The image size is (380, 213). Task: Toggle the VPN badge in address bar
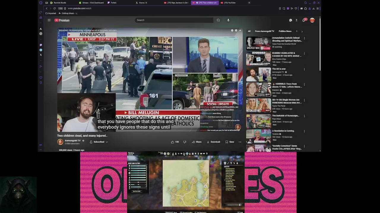pyautogui.click(x=61, y=8)
